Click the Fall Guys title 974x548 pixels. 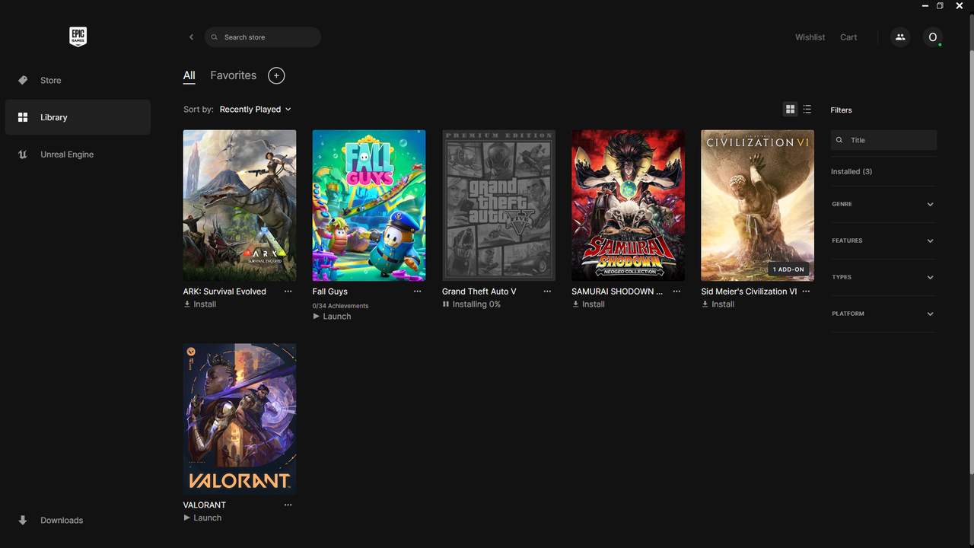(330, 292)
